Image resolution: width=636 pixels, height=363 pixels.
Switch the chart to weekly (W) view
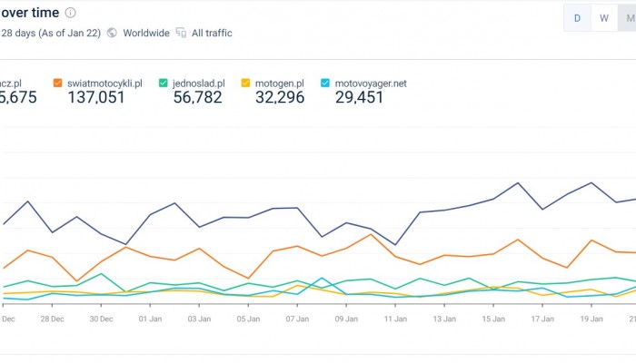[x=603, y=17]
